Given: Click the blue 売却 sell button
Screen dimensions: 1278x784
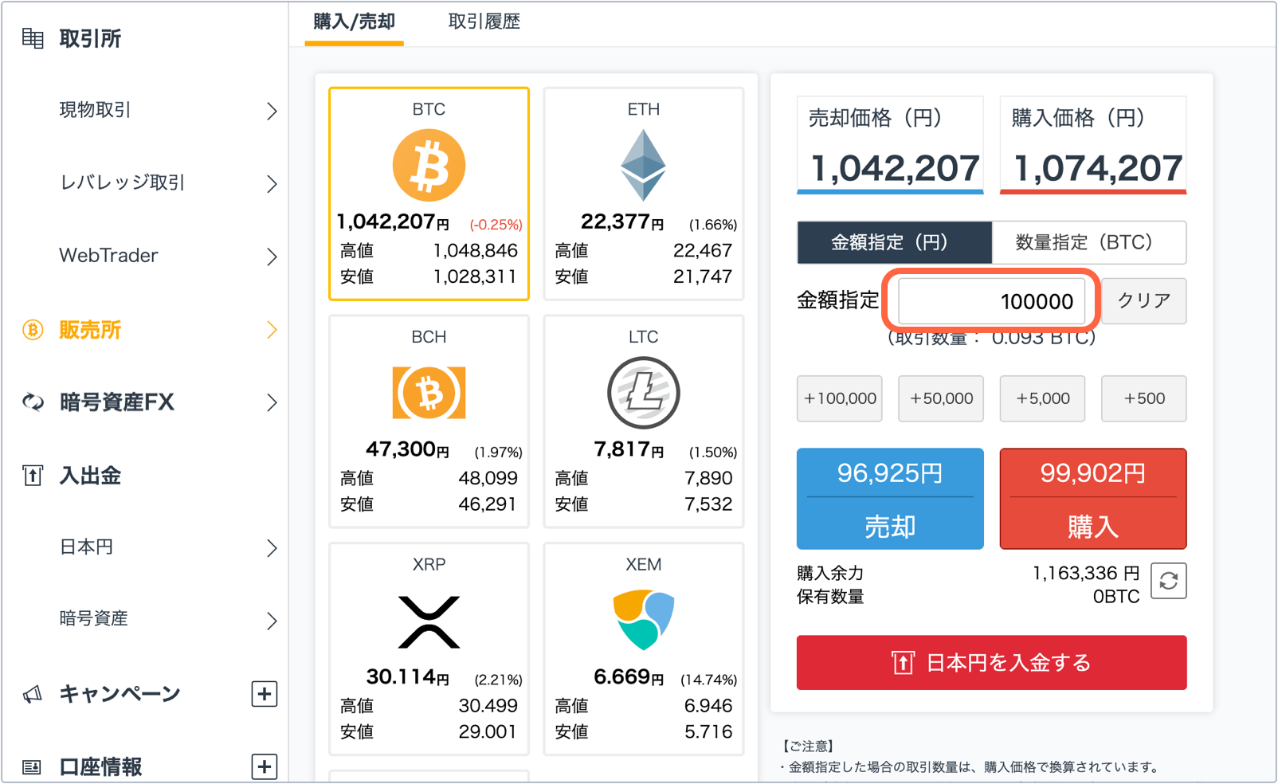Looking at the screenshot, I should [890, 499].
